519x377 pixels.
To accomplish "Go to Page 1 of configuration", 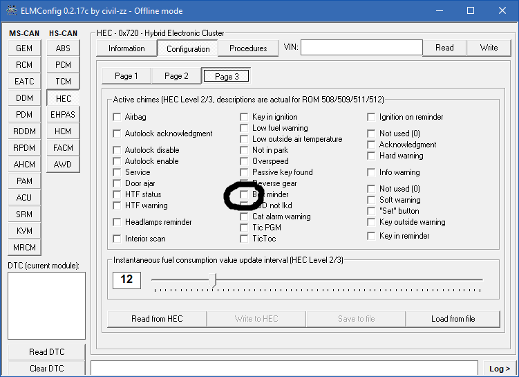I will click(x=126, y=76).
